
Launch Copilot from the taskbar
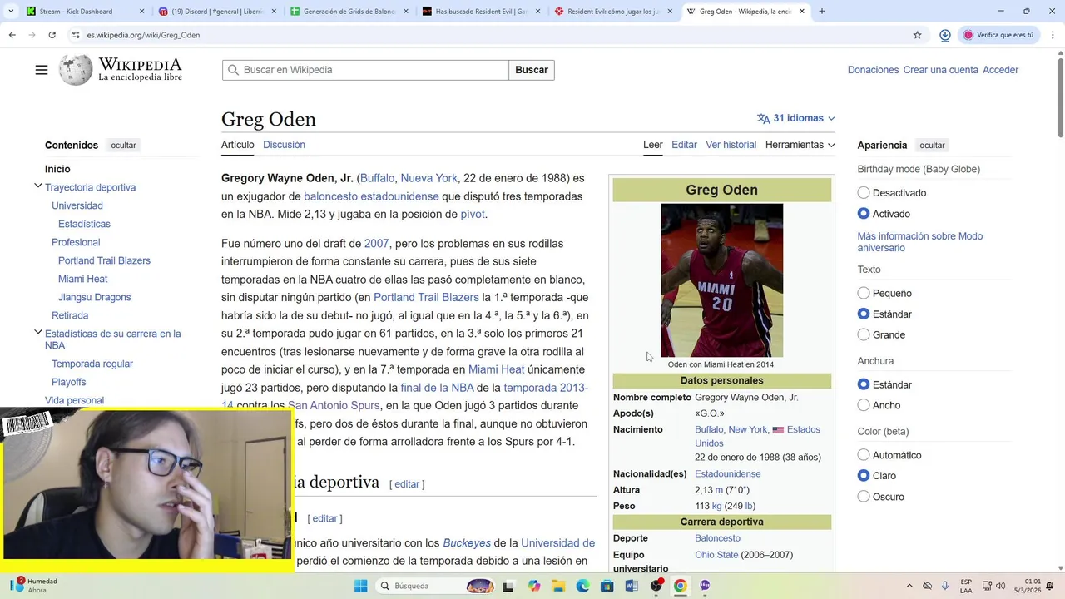pos(533,586)
